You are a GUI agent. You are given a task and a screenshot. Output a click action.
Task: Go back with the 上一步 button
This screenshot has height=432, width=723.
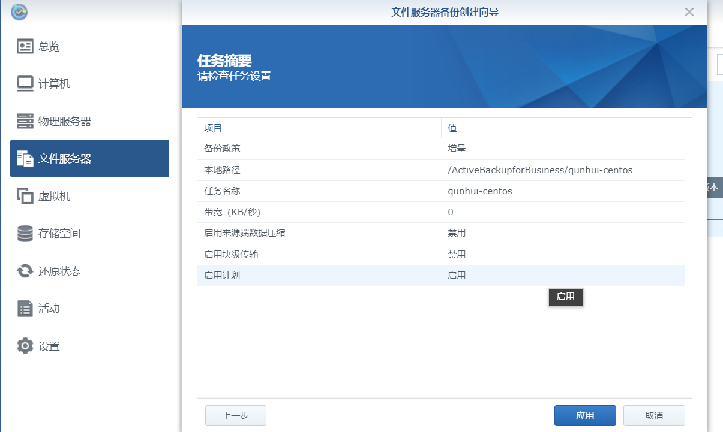click(236, 415)
